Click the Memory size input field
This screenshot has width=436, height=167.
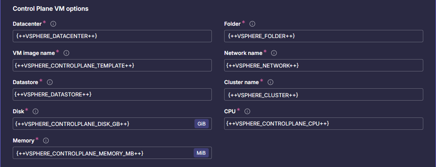(102, 153)
